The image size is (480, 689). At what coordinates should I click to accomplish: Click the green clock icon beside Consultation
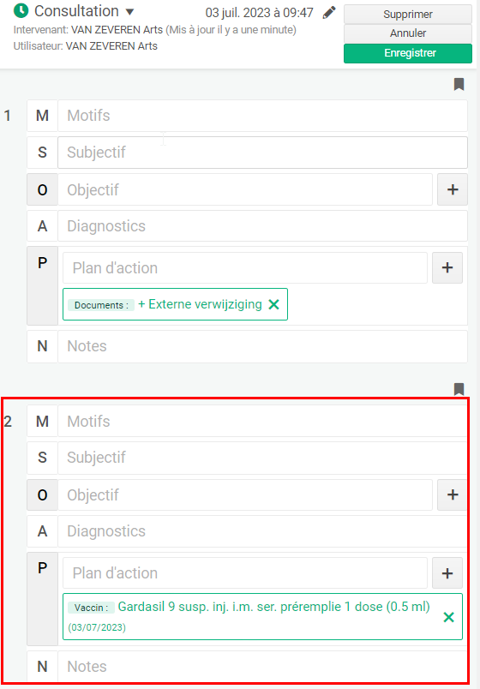coord(21,10)
